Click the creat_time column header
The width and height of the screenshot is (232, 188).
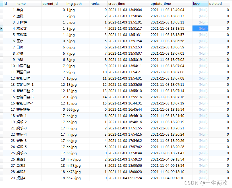point(129,3)
